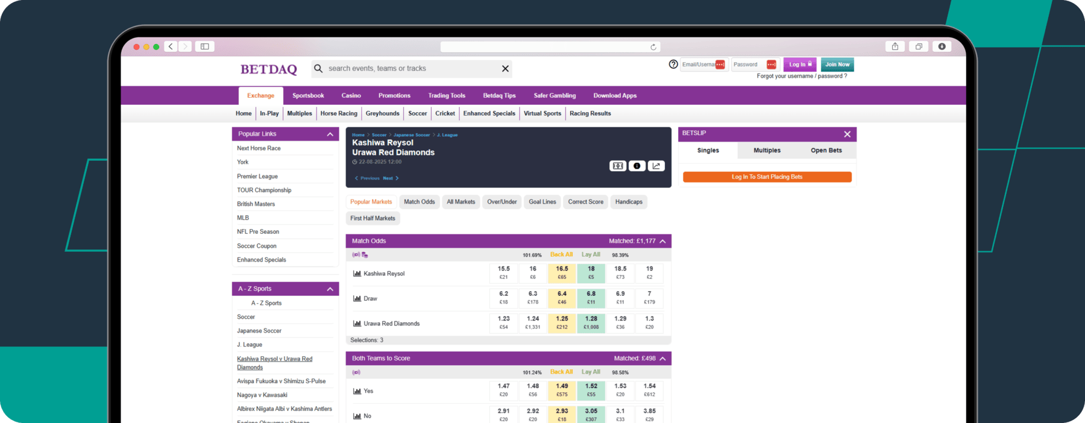Select the Singles betslip tab
1085x423 pixels.
(x=708, y=151)
